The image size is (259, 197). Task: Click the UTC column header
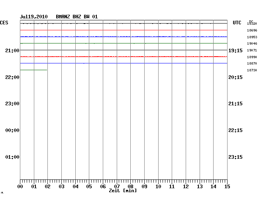237,23
